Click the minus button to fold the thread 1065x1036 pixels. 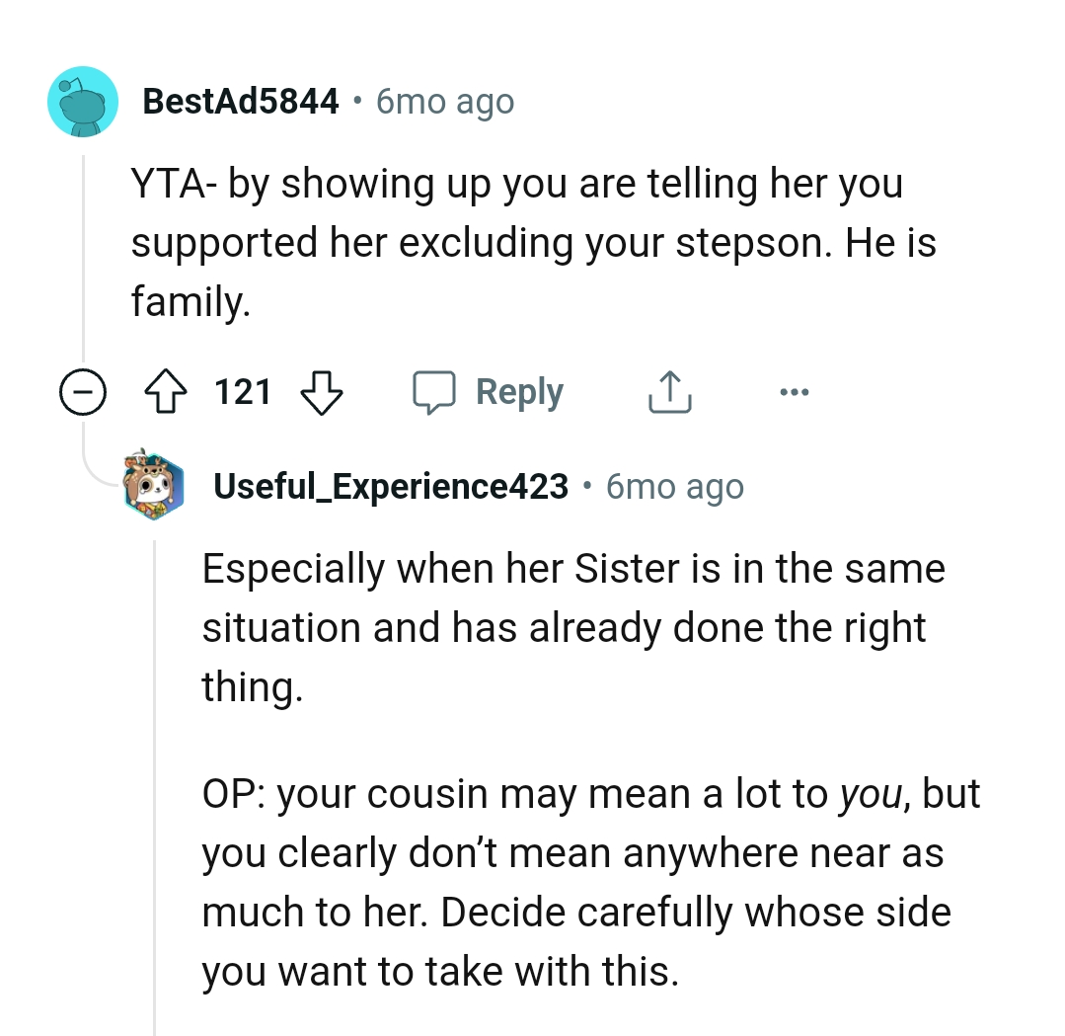pyautogui.click(x=83, y=391)
